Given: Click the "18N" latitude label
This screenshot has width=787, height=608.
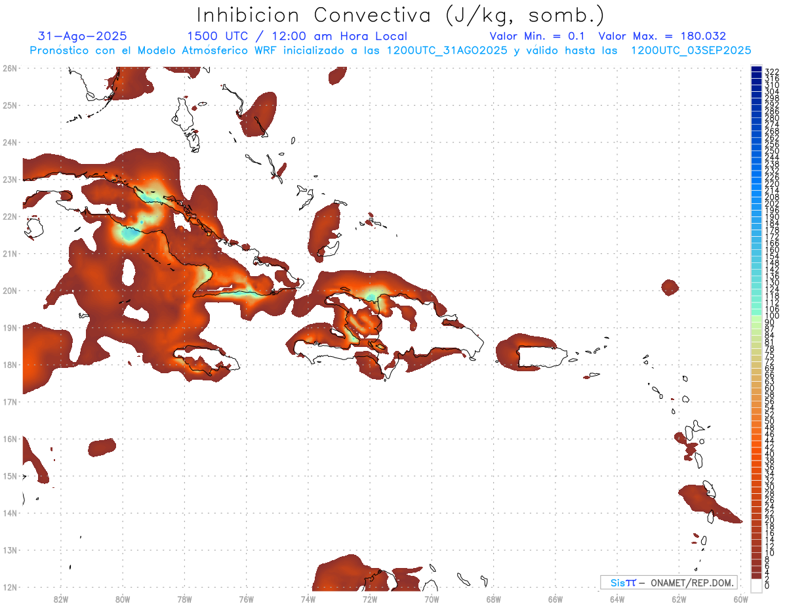Looking at the screenshot, I should 10,365.
